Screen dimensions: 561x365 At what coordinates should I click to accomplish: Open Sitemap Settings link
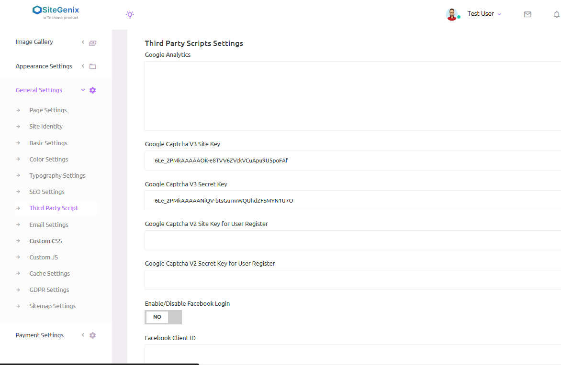53,306
